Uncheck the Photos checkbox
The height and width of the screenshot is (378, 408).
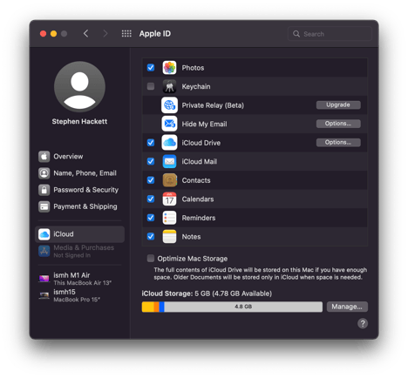(x=151, y=68)
